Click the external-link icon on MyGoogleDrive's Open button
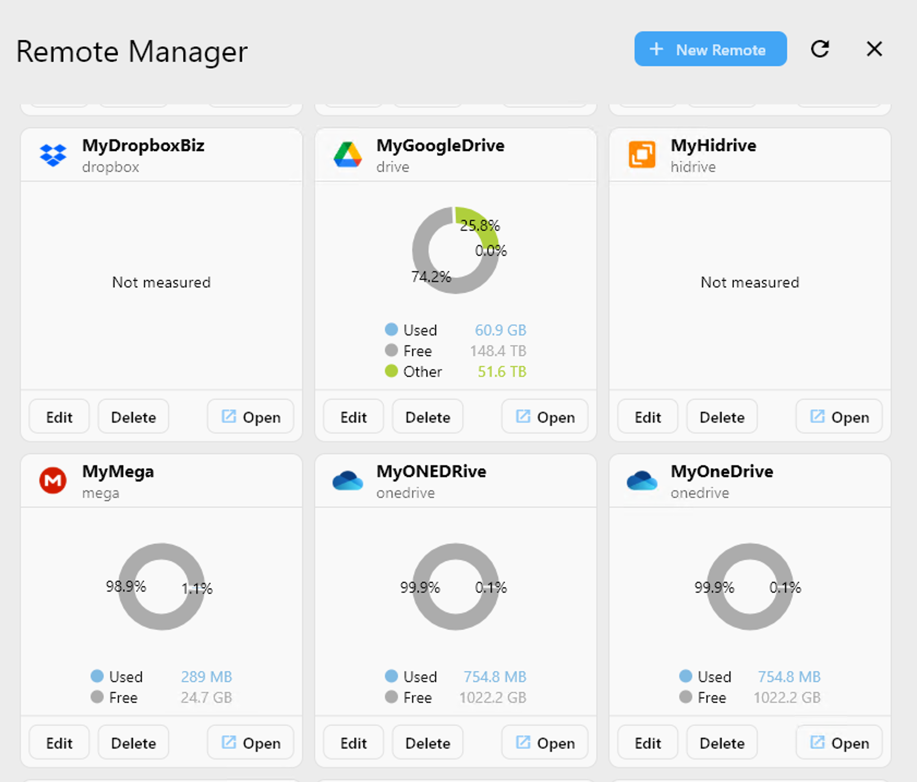 click(523, 416)
